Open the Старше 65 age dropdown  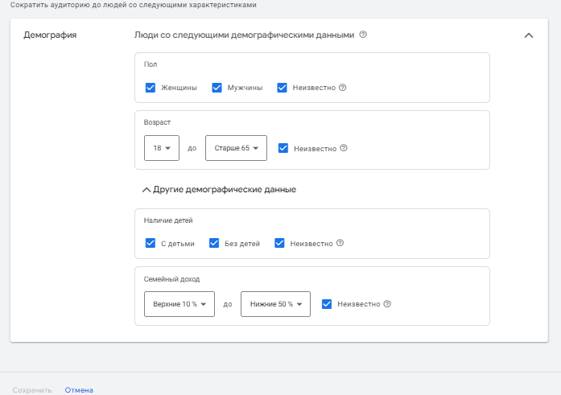(x=236, y=148)
